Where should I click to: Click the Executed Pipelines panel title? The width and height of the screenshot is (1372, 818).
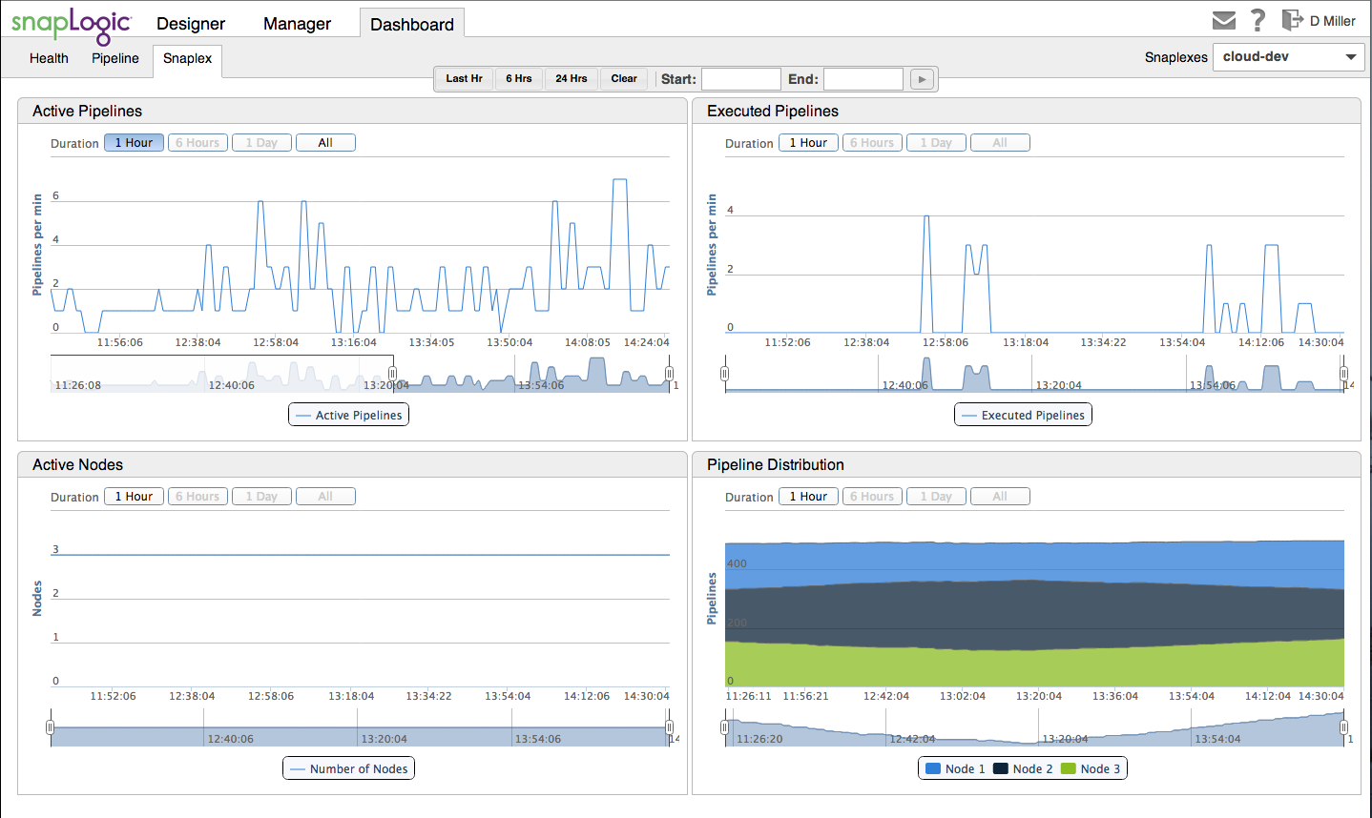(773, 112)
